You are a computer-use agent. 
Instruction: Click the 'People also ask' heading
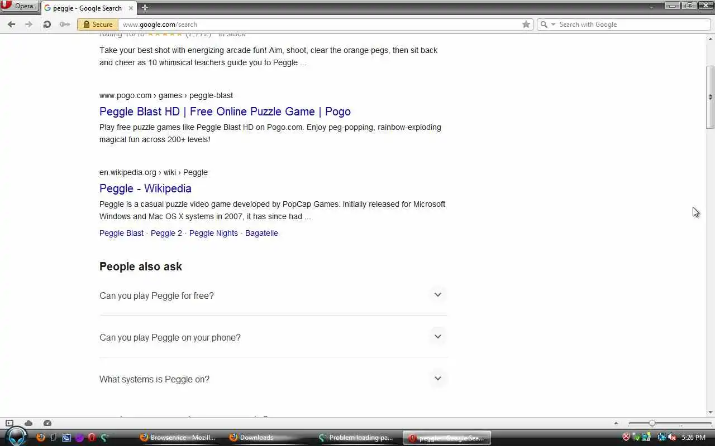[141, 266]
